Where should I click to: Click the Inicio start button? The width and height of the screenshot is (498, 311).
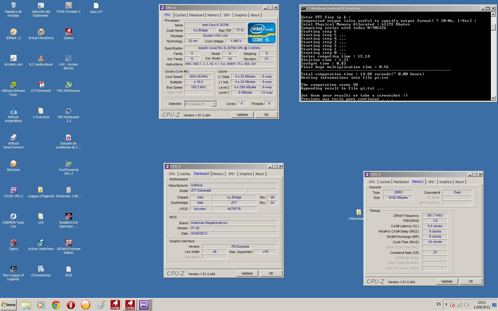tap(9, 305)
